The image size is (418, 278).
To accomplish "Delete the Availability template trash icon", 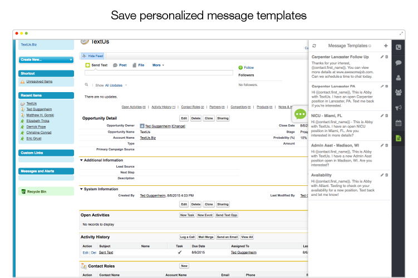I will (386, 175).
